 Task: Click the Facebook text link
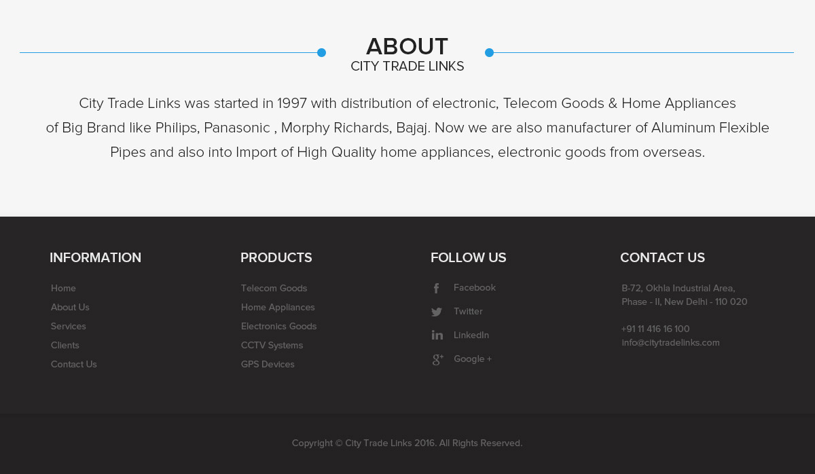point(475,288)
